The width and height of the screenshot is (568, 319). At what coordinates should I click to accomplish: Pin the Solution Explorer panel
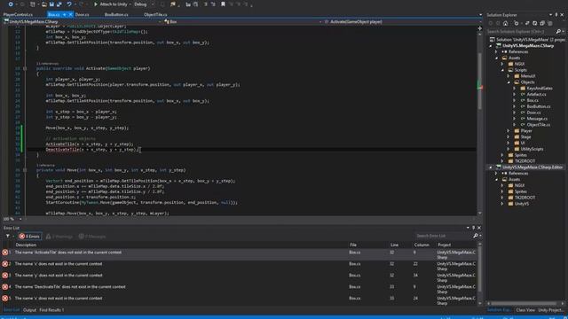point(556,15)
